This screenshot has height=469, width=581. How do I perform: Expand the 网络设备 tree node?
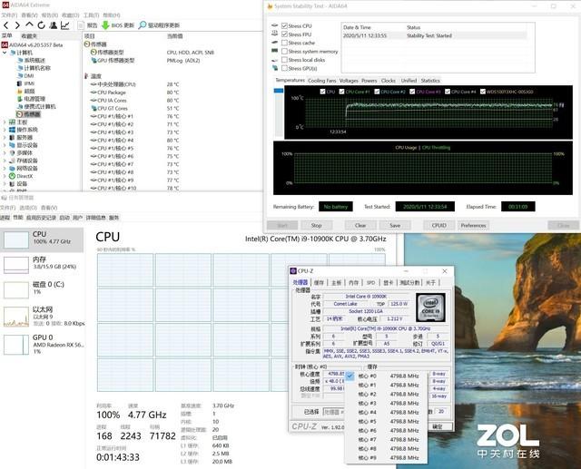(5, 169)
